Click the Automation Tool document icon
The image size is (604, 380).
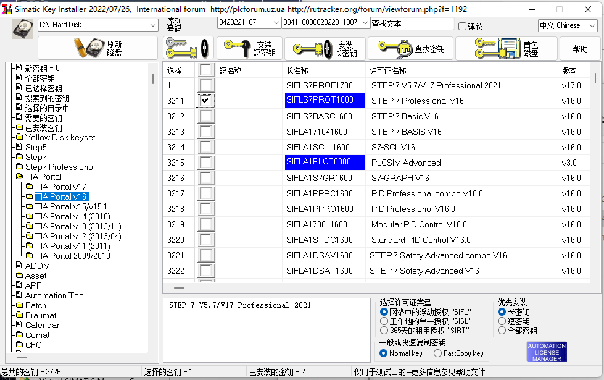click(x=19, y=295)
